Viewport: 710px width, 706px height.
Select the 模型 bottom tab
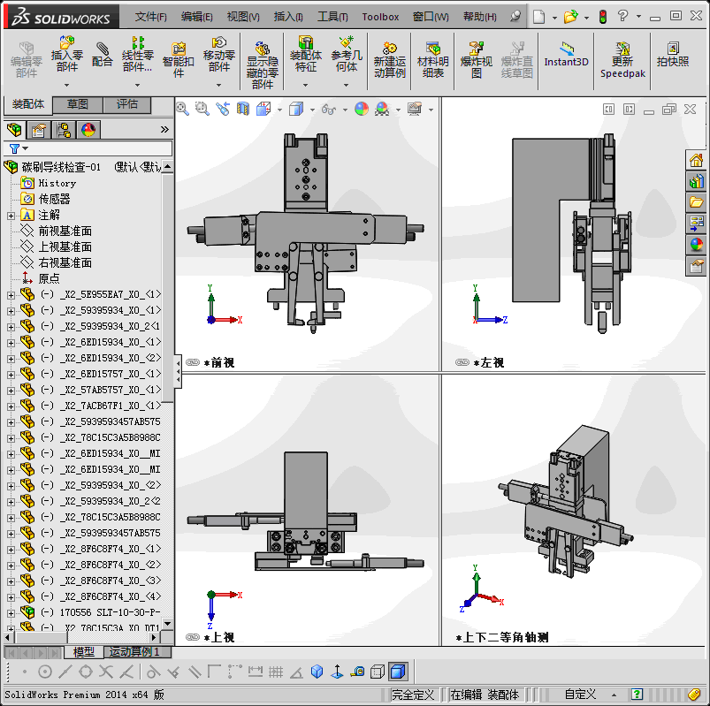84,652
